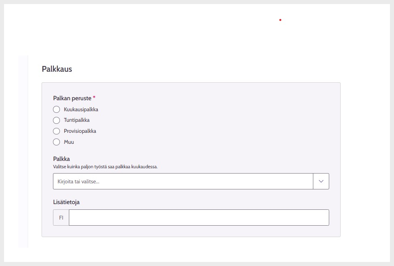This screenshot has height=266, width=394.
Task: Select the Kuukausipalkka radio button
Action: 57,110
